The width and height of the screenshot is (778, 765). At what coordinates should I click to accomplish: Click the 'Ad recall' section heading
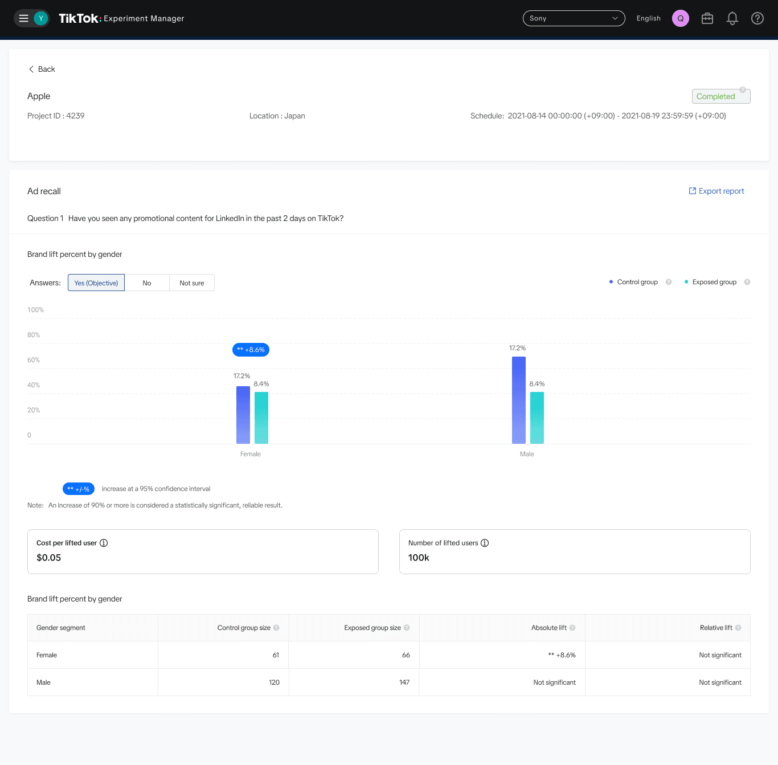click(44, 191)
